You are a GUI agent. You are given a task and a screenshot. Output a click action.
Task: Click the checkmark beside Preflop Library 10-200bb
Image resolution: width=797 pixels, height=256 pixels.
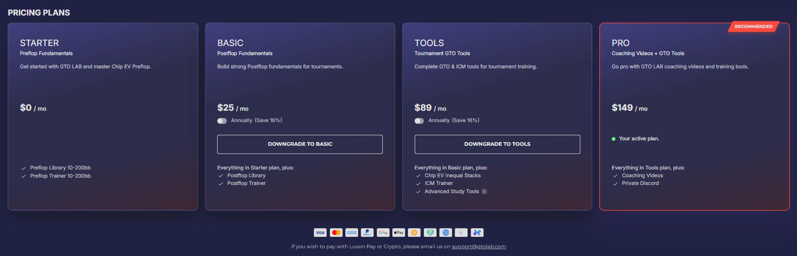(x=24, y=168)
